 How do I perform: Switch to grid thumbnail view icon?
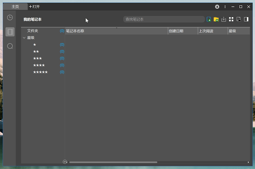(231, 19)
